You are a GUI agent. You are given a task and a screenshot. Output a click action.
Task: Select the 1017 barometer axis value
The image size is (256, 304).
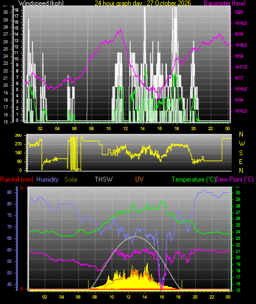[x=238, y=78]
